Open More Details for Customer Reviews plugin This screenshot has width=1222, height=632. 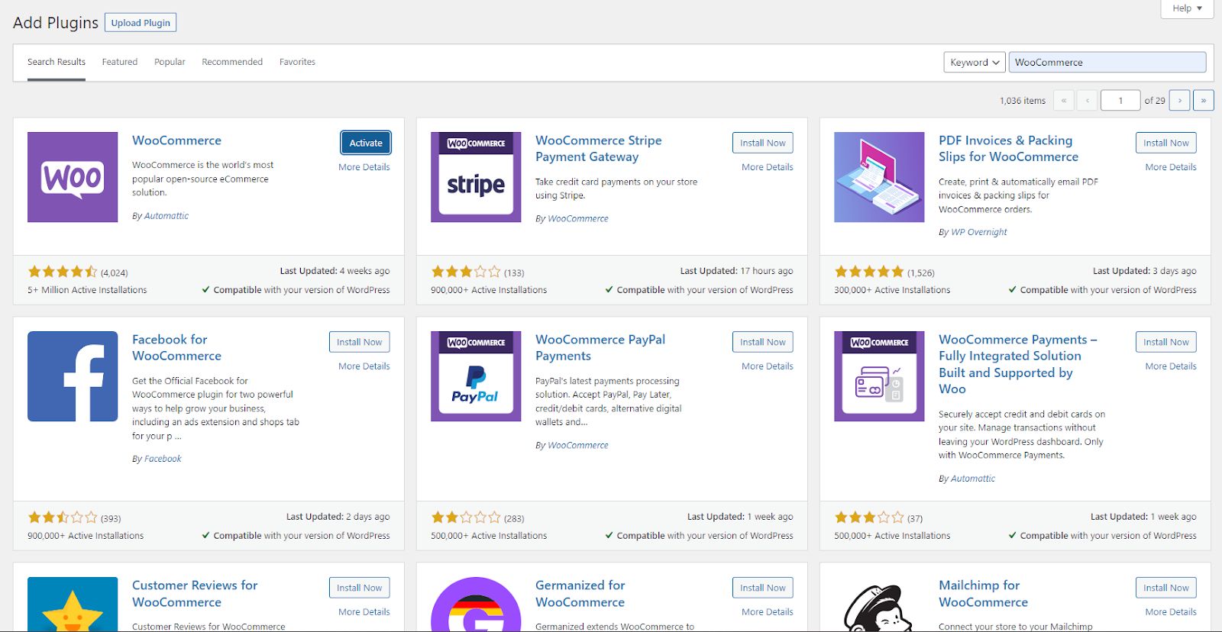pos(364,612)
